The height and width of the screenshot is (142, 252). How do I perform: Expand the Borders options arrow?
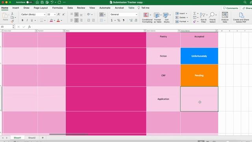coord(45,21)
